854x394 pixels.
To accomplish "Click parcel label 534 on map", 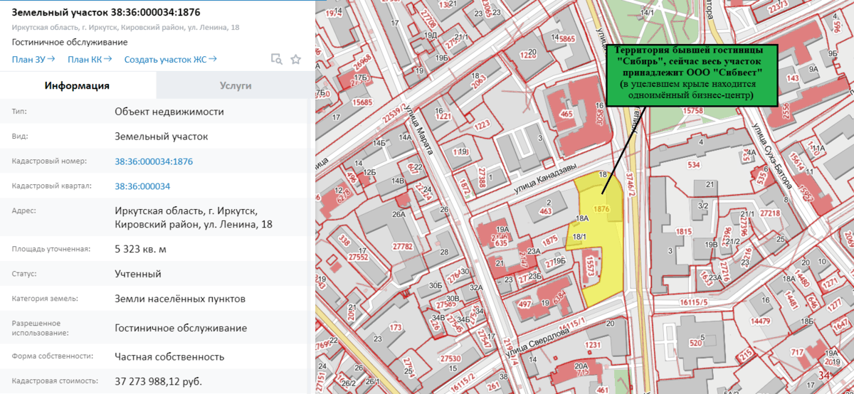I will tap(693, 165).
